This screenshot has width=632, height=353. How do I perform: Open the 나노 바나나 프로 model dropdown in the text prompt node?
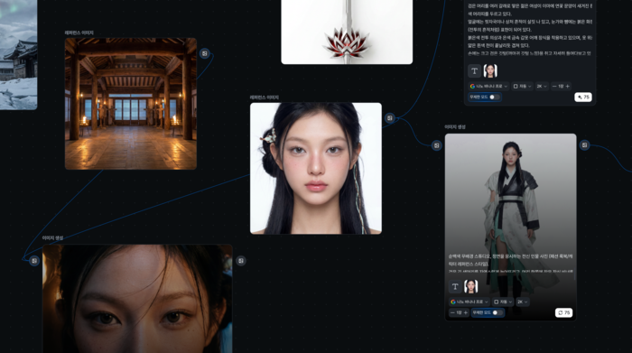488,87
